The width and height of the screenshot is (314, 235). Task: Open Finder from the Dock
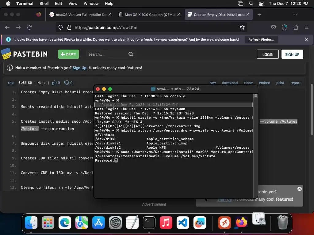pyautogui.click(x=31, y=223)
